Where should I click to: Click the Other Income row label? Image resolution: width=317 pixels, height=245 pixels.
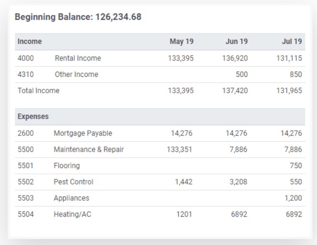pos(77,74)
